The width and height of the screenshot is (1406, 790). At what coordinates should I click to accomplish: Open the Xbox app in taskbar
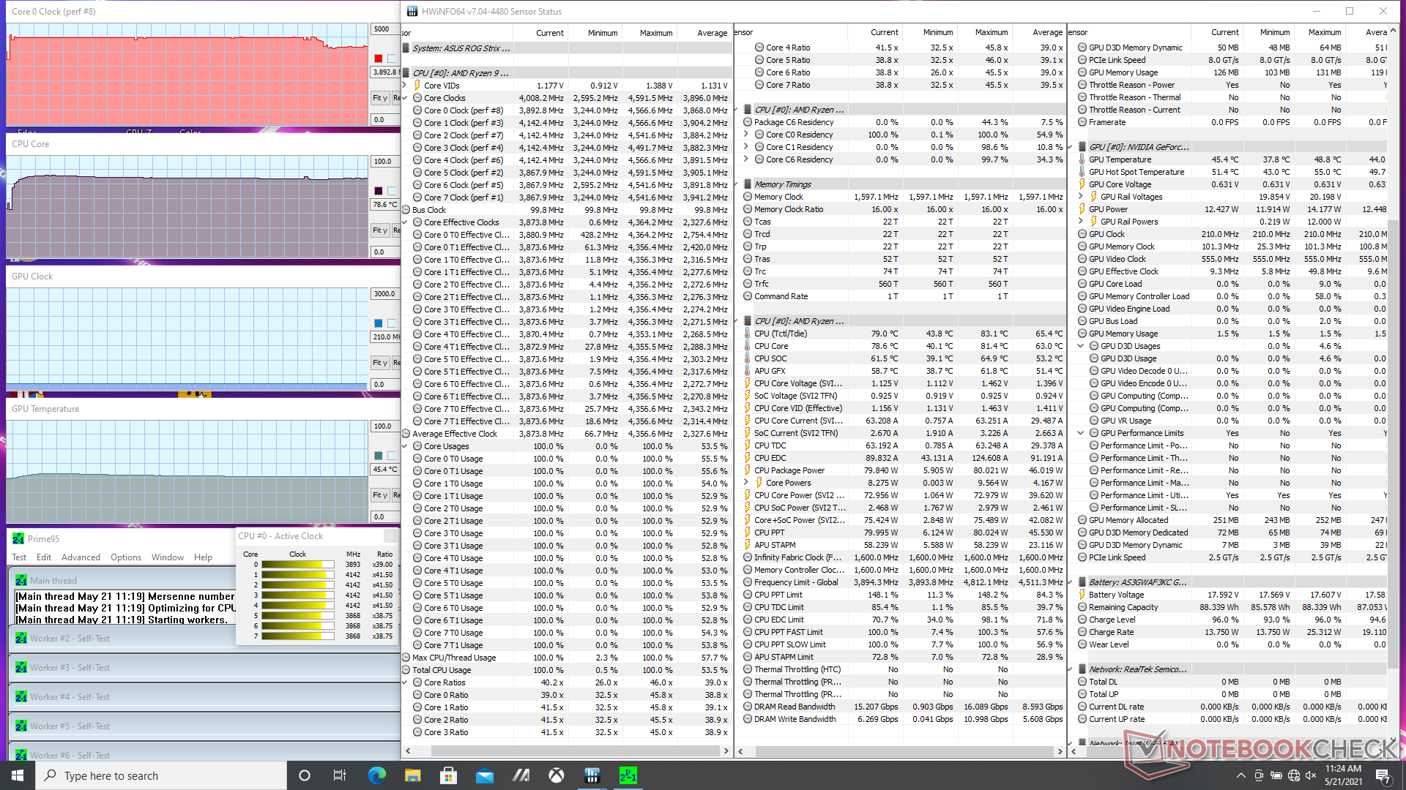point(557,775)
